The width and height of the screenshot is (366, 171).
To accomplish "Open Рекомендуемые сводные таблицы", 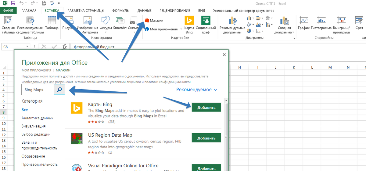I will pyautogui.click(x=30, y=25).
